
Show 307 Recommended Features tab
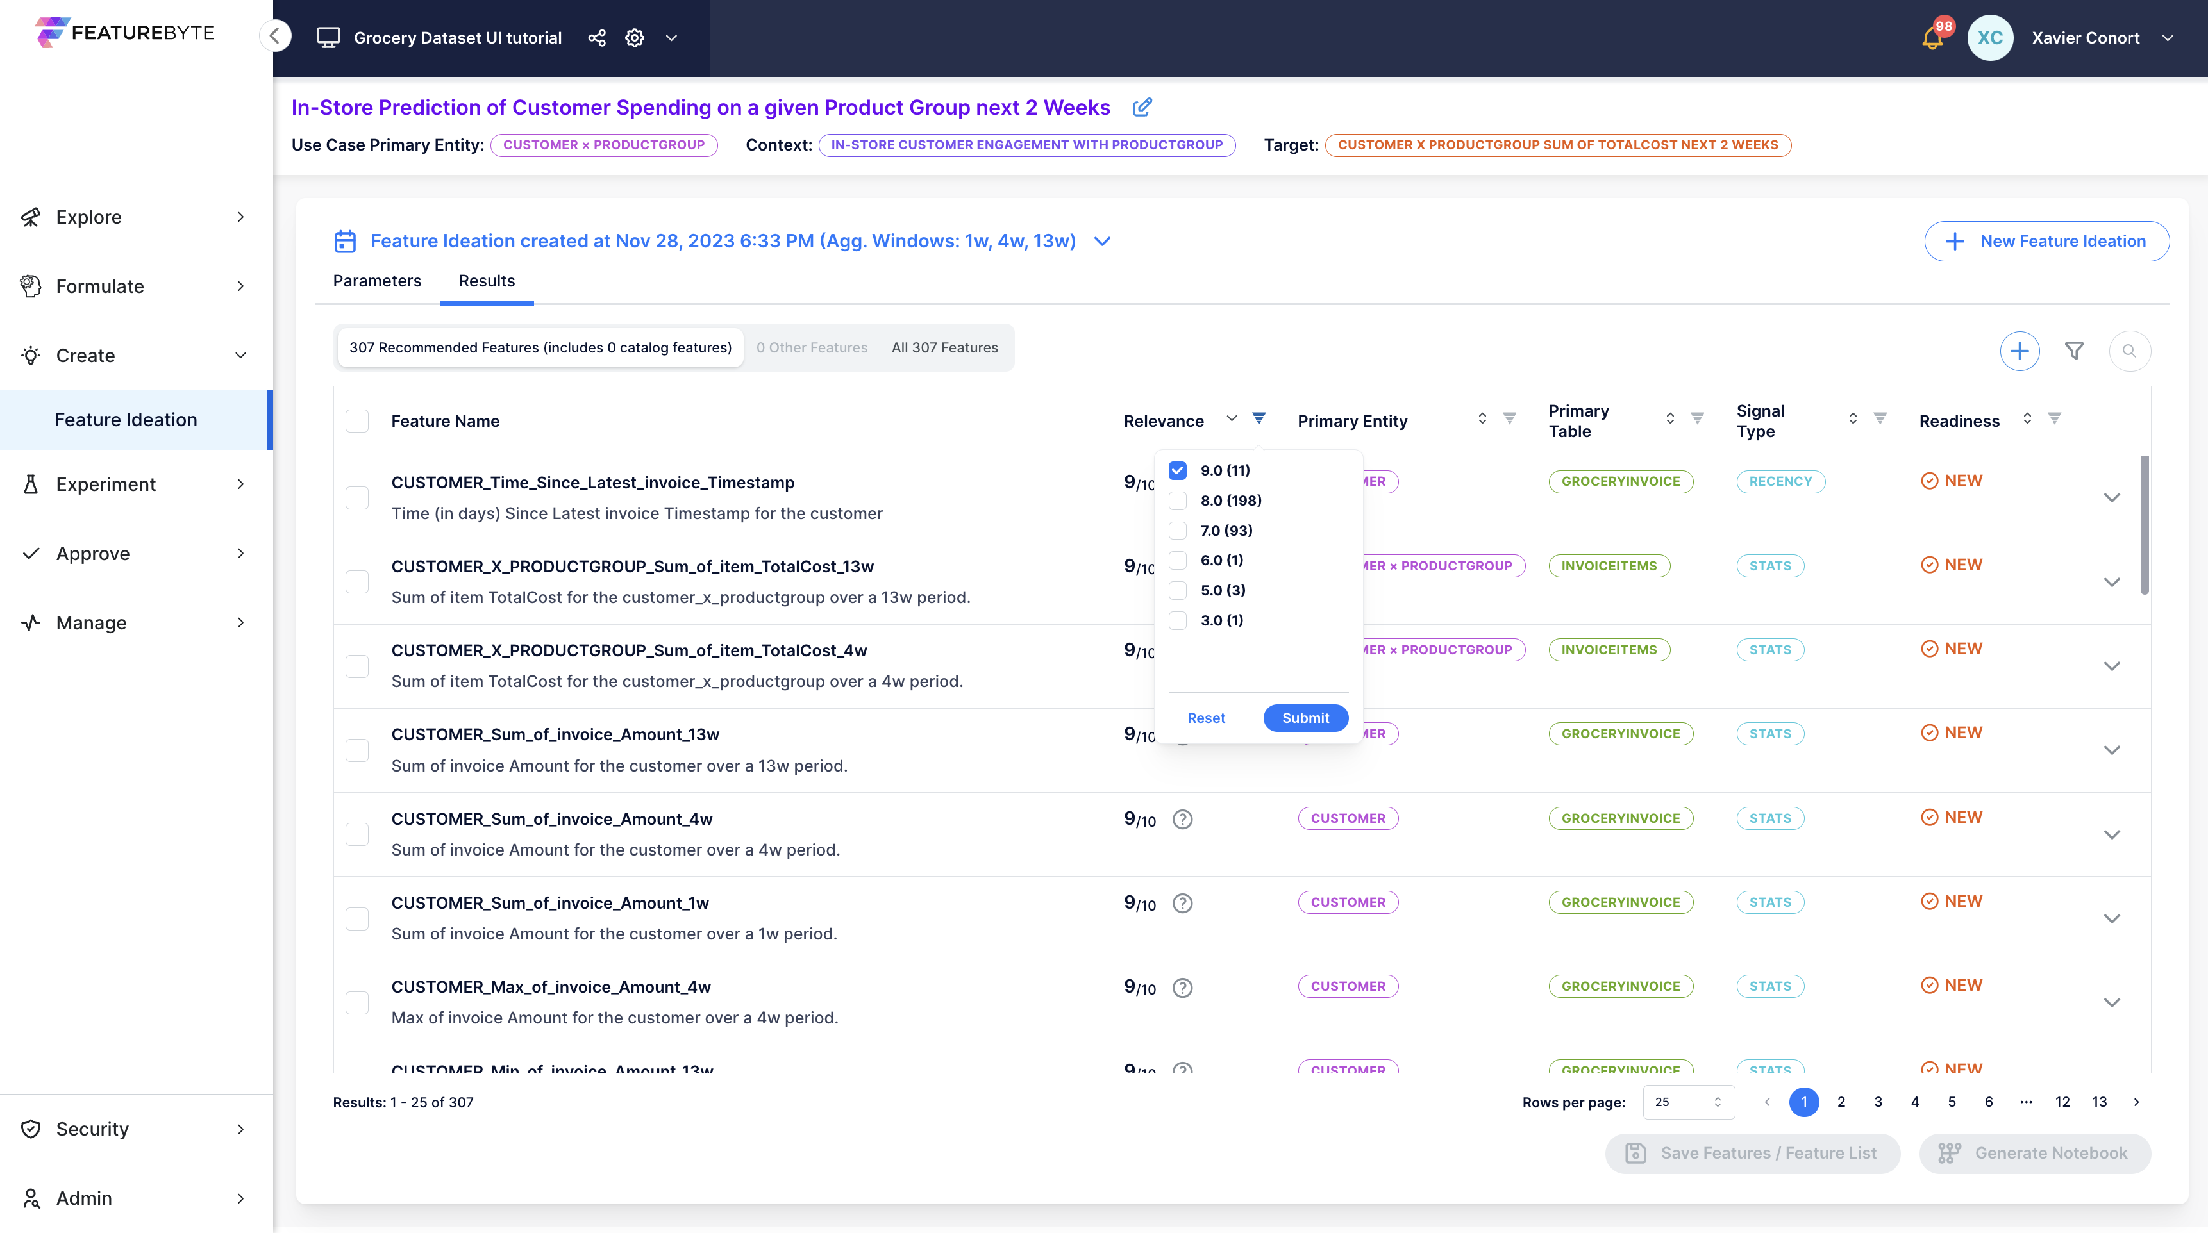tap(540, 348)
